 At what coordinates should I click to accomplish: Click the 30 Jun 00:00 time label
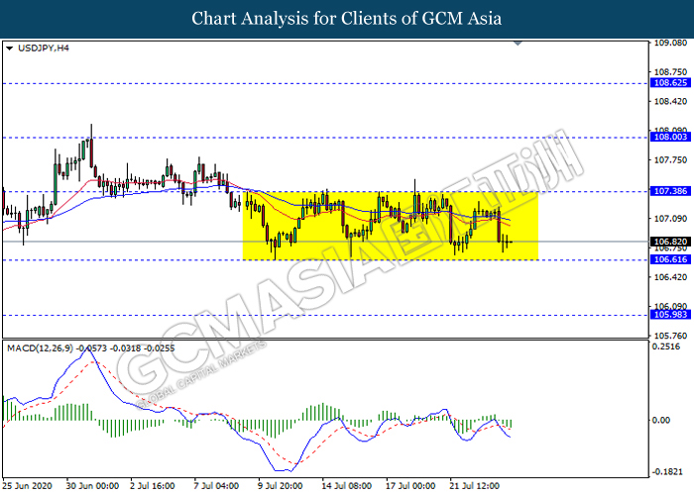[92, 486]
